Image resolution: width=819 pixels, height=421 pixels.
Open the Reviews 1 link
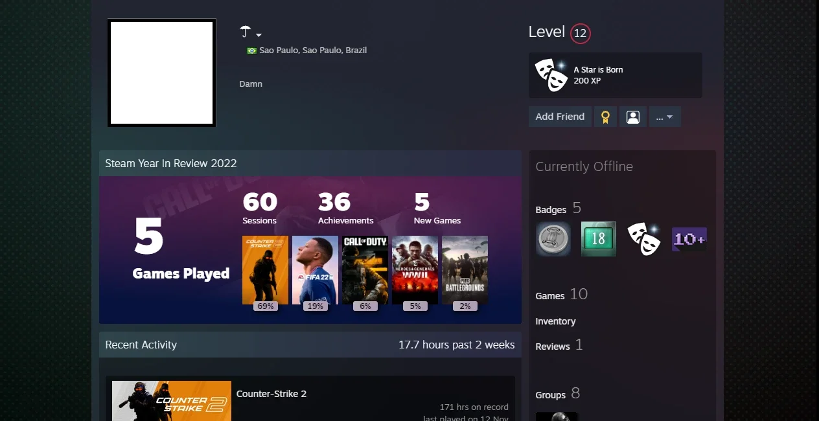click(x=559, y=345)
